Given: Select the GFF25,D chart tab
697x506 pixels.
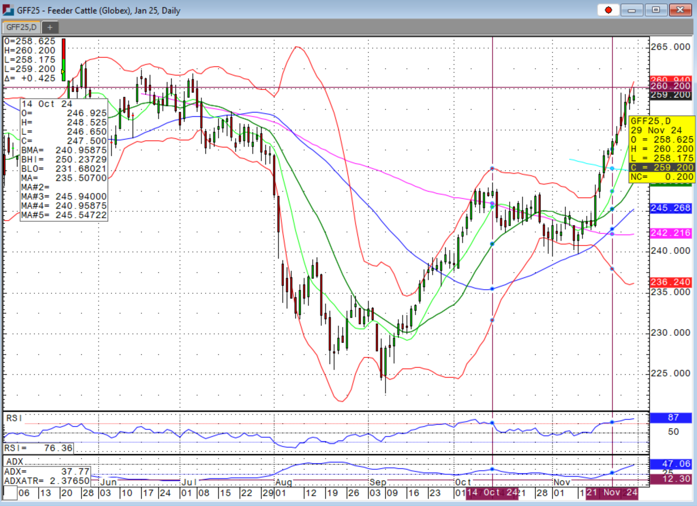Looking at the screenshot, I should click(x=21, y=28).
